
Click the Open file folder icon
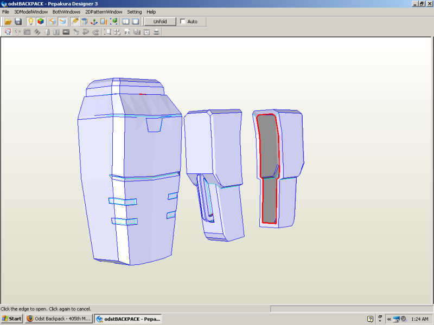click(x=9, y=22)
